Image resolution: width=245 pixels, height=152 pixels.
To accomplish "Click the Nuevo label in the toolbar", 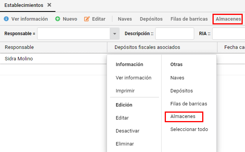I will tap(70, 19).
